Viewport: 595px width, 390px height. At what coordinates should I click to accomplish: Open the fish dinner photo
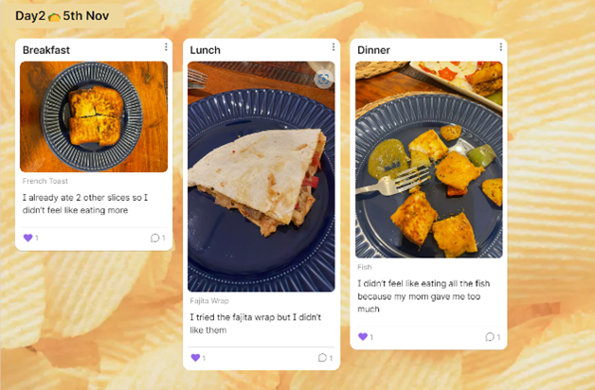[429, 160]
